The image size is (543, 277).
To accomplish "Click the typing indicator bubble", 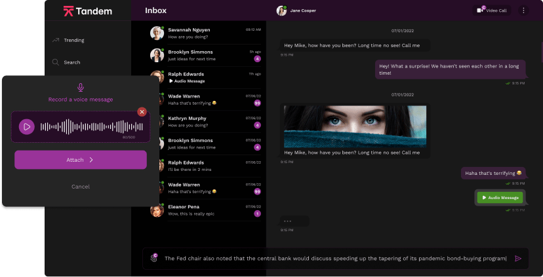I will coord(294,221).
